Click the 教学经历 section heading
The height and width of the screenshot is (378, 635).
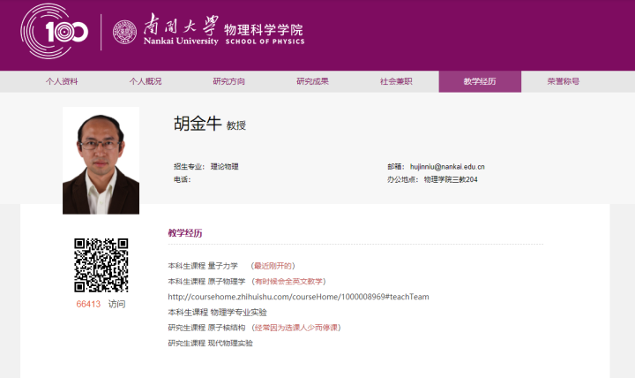click(185, 233)
